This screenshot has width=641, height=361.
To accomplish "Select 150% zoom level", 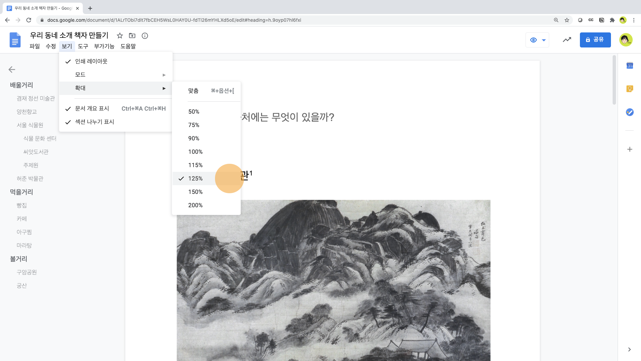I will point(195,192).
